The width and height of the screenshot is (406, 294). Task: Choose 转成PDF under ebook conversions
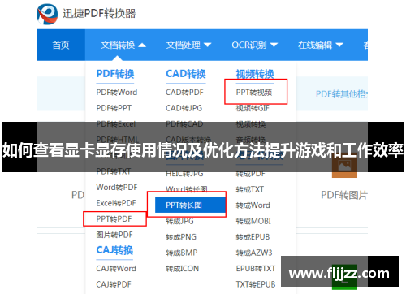[x=250, y=174]
